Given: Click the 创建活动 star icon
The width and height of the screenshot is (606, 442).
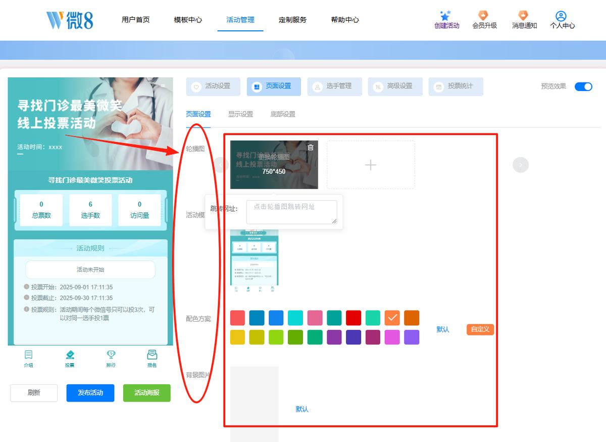Looking at the screenshot, I should coord(445,16).
